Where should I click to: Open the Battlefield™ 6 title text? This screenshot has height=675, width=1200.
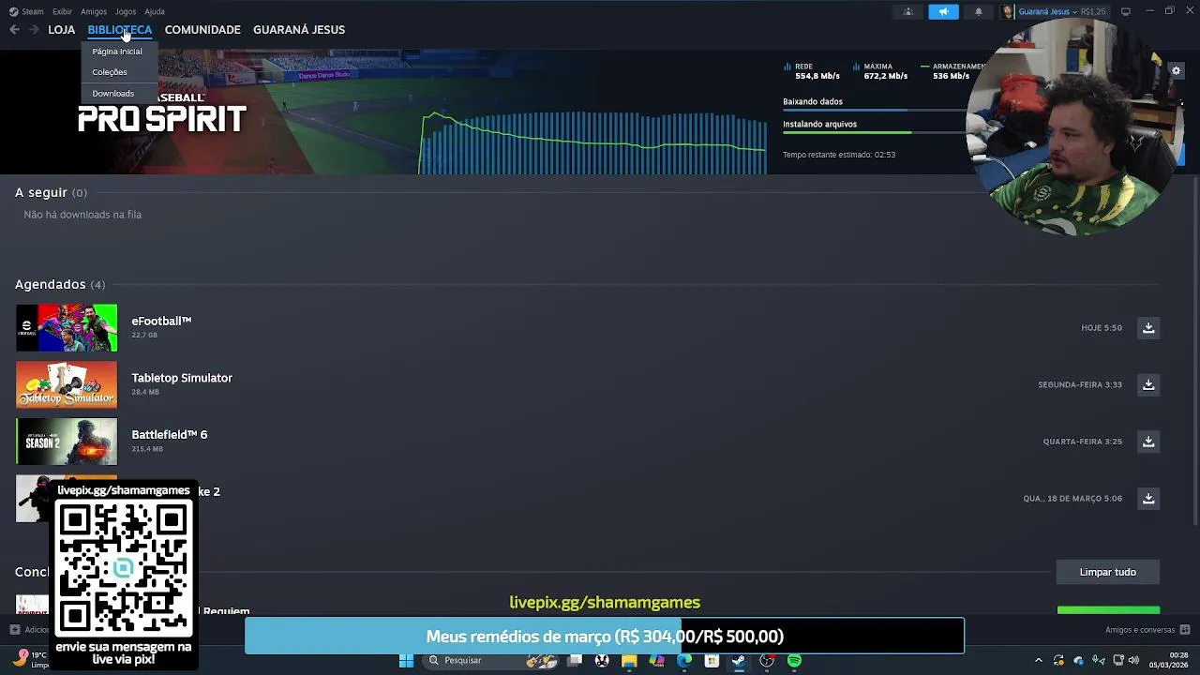click(x=170, y=435)
